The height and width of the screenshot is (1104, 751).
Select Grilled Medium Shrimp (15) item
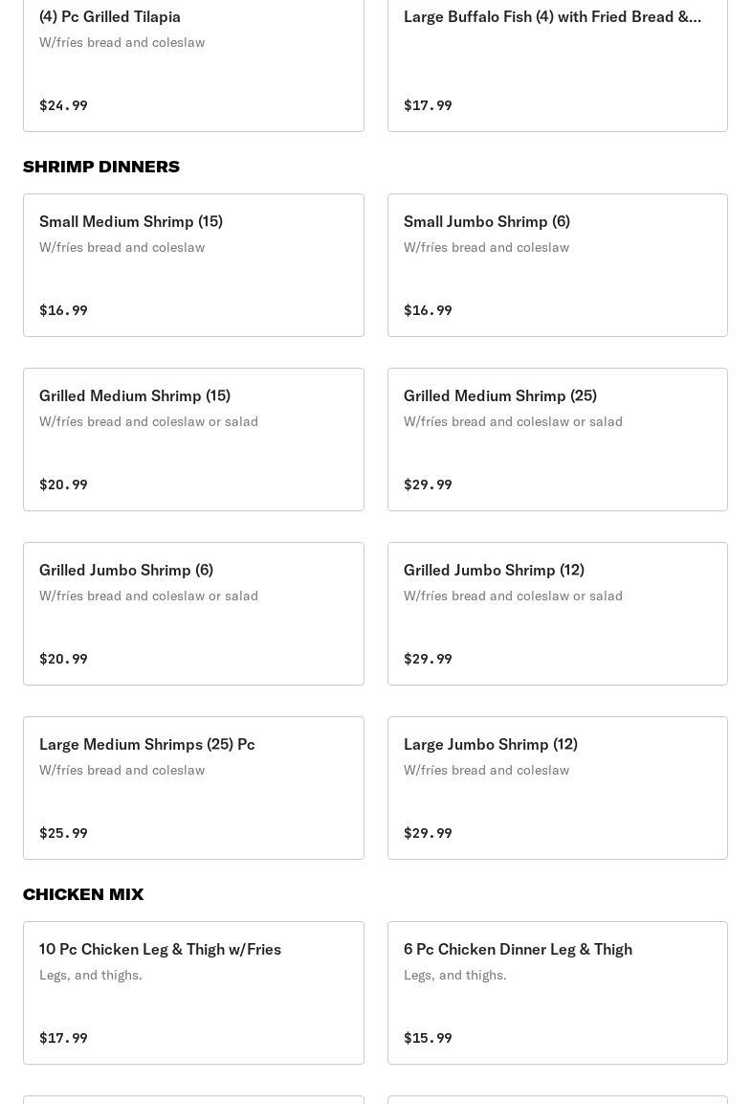point(193,439)
